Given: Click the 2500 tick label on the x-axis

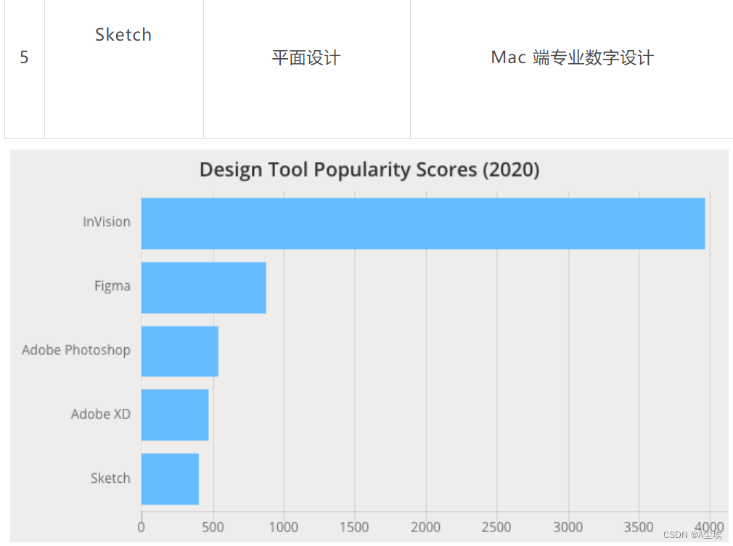Looking at the screenshot, I should [x=496, y=527].
